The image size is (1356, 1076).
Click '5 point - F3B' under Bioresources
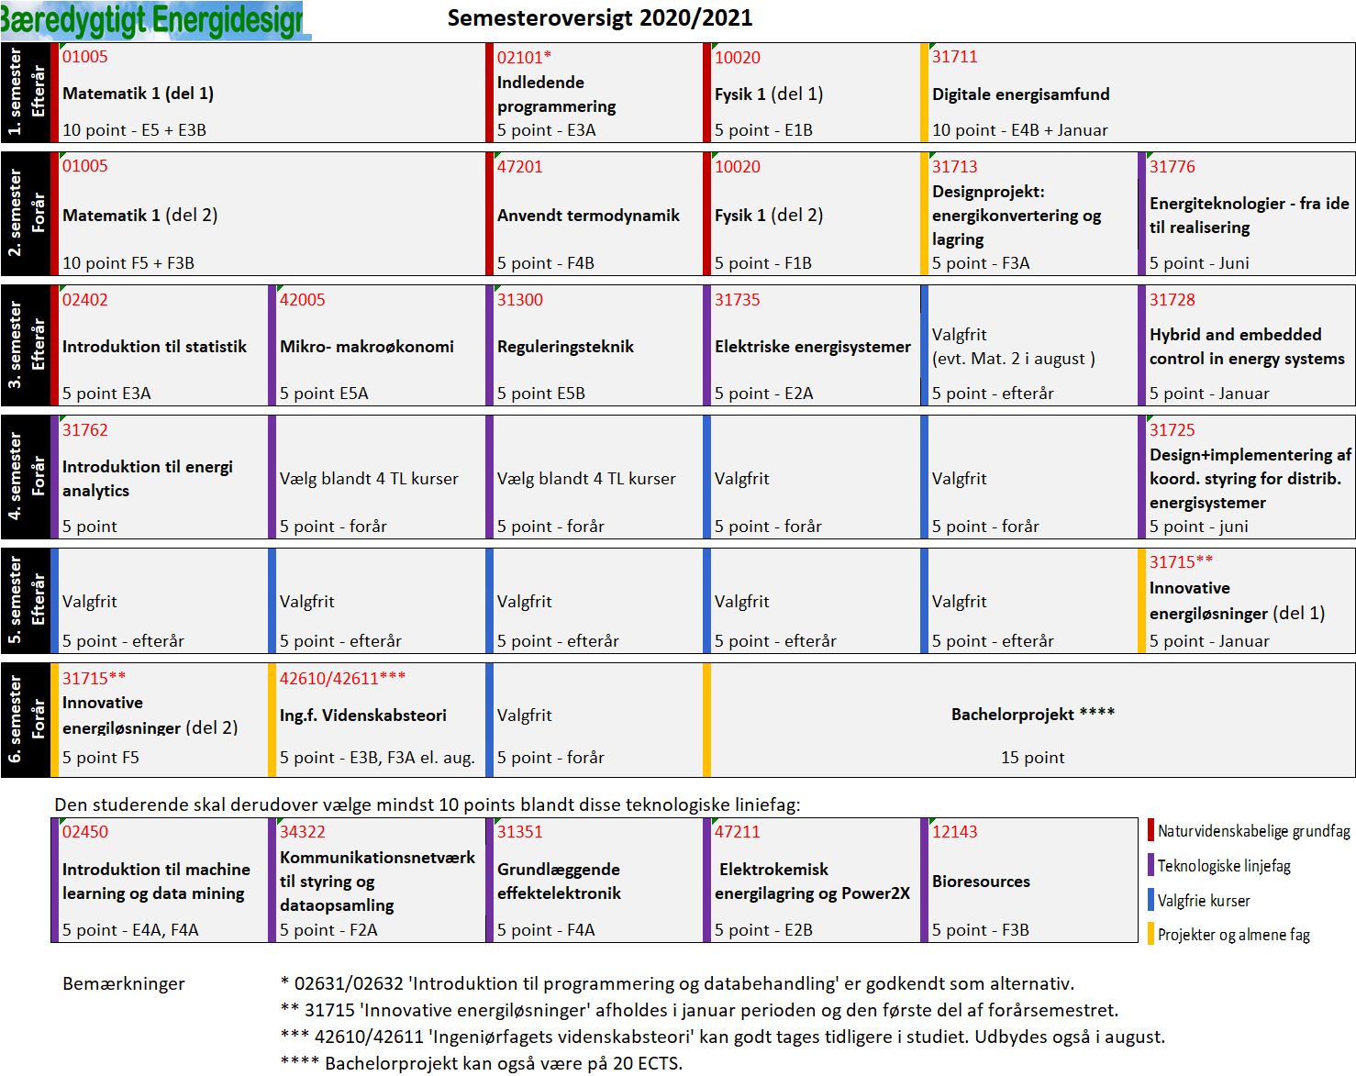click(981, 930)
